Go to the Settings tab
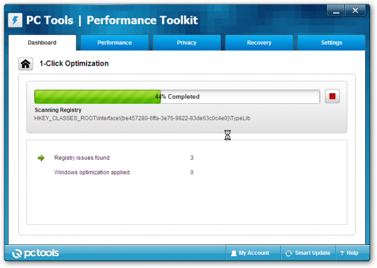This screenshot has width=377, height=268. coord(331,43)
